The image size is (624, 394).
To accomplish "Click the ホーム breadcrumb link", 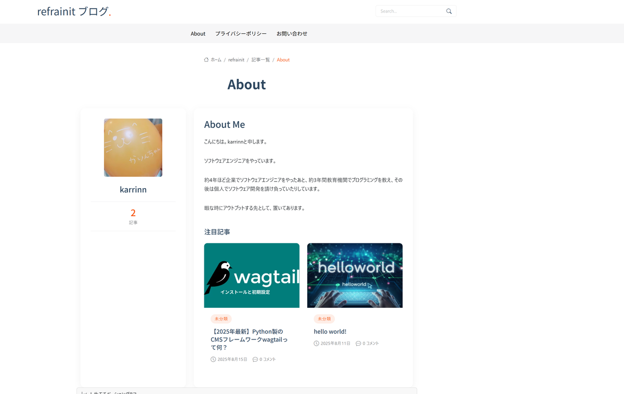I will pyautogui.click(x=216, y=60).
